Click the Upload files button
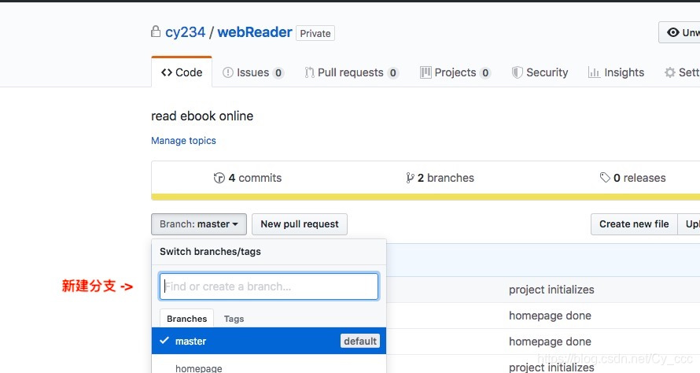Screen dimensions: 700x373 pyautogui.click(x=689, y=224)
